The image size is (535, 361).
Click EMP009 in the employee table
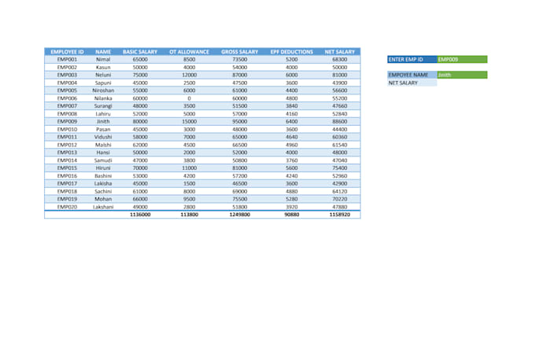67,121
